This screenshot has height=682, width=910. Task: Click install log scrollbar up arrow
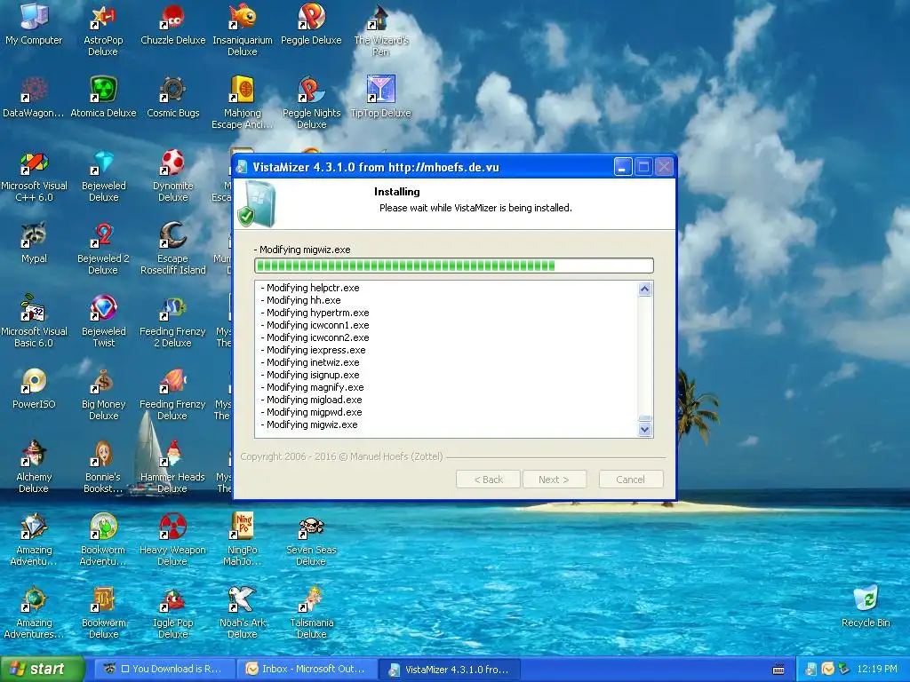(x=645, y=289)
